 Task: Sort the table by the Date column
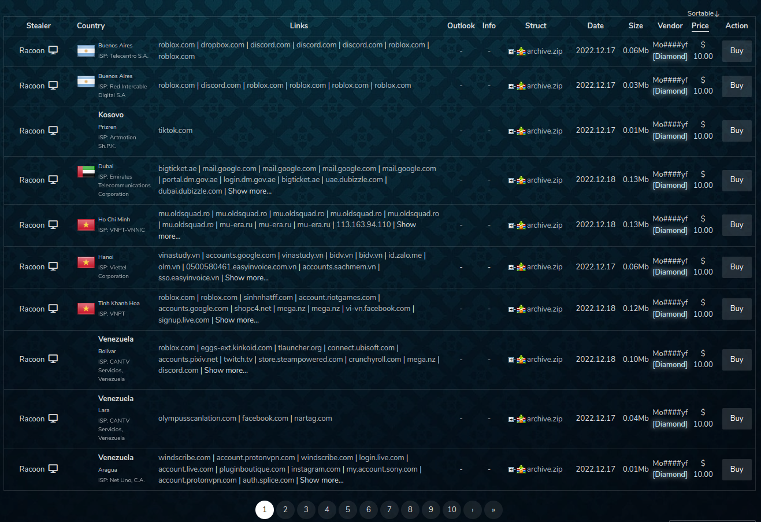click(x=596, y=26)
